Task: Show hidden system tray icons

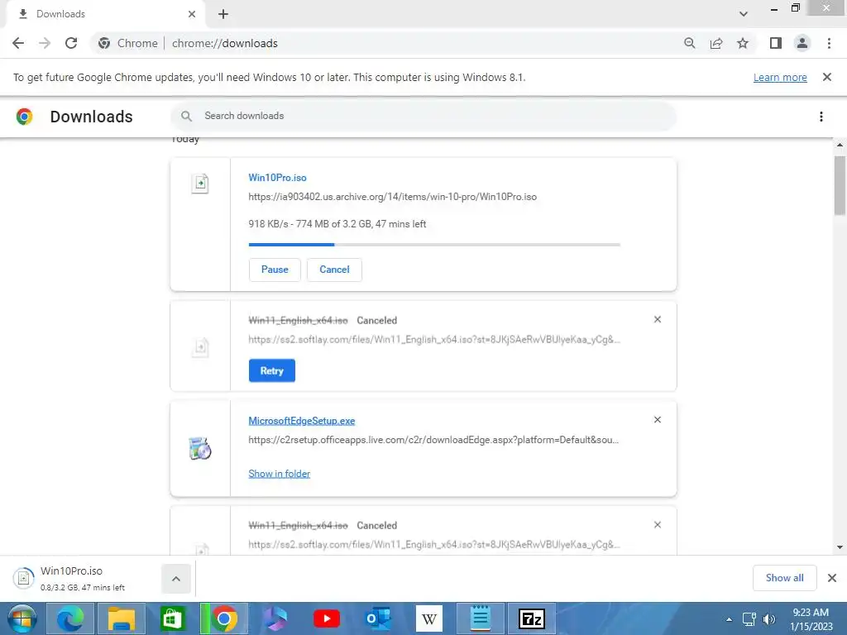Action: [730, 619]
